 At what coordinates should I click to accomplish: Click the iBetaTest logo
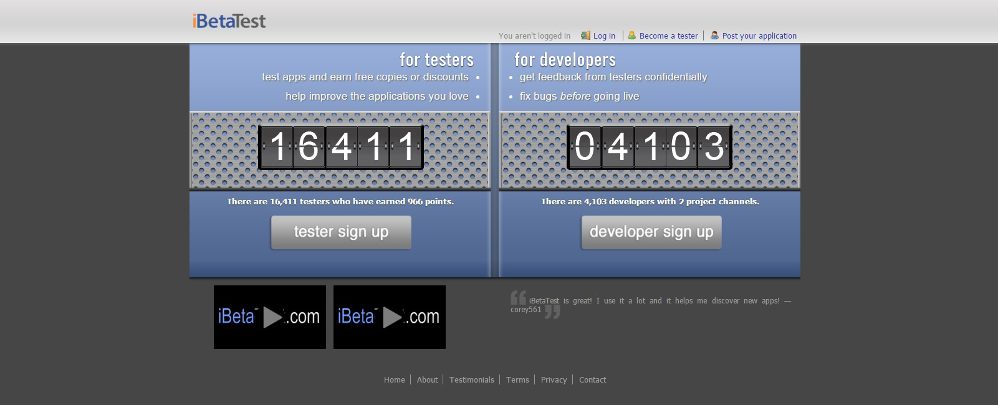coord(229,21)
